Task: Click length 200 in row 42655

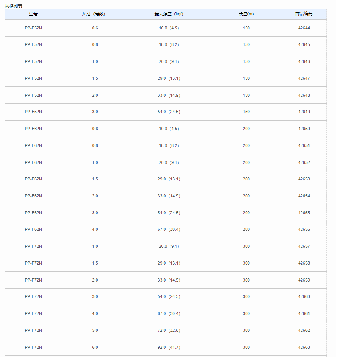Action: coord(246,213)
